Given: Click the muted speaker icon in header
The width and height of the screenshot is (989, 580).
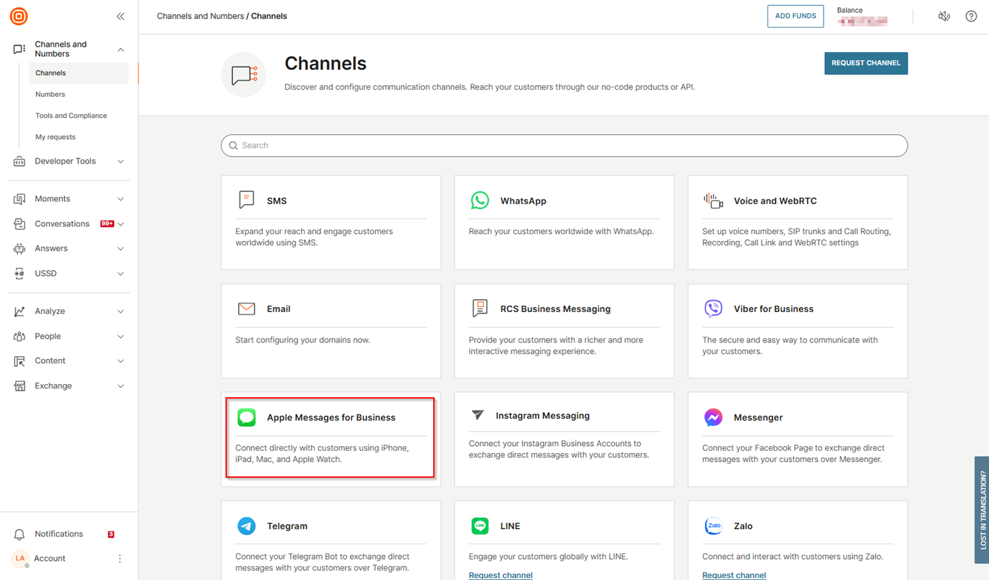Looking at the screenshot, I should (944, 16).
